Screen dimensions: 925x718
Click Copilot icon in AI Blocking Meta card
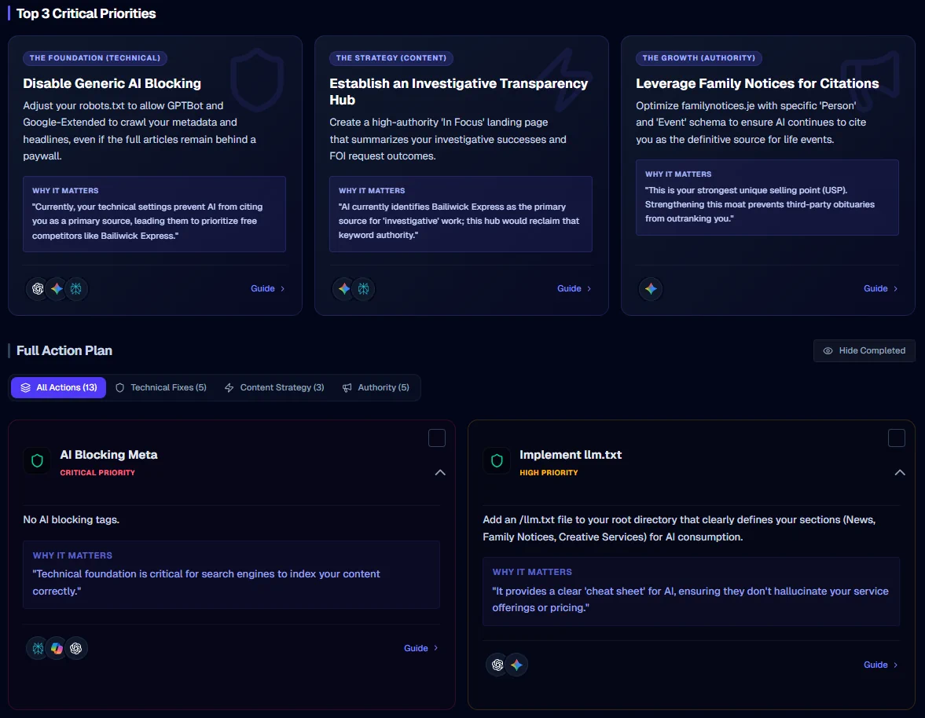coord(57,648)
